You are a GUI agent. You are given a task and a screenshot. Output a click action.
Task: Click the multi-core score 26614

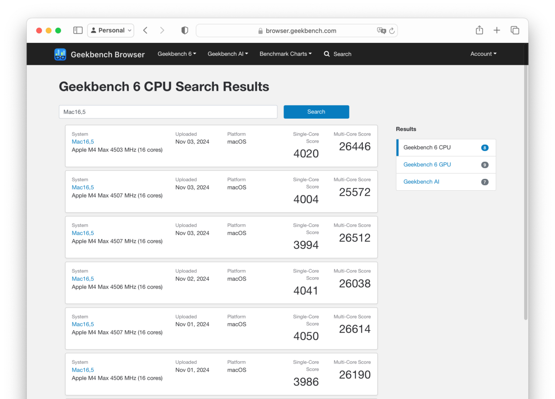(355, 329)
